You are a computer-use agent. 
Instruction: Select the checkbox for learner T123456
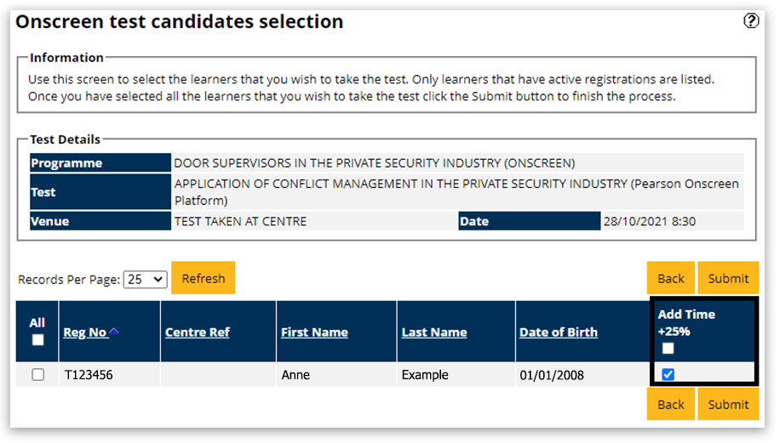(x=37, y=375)
